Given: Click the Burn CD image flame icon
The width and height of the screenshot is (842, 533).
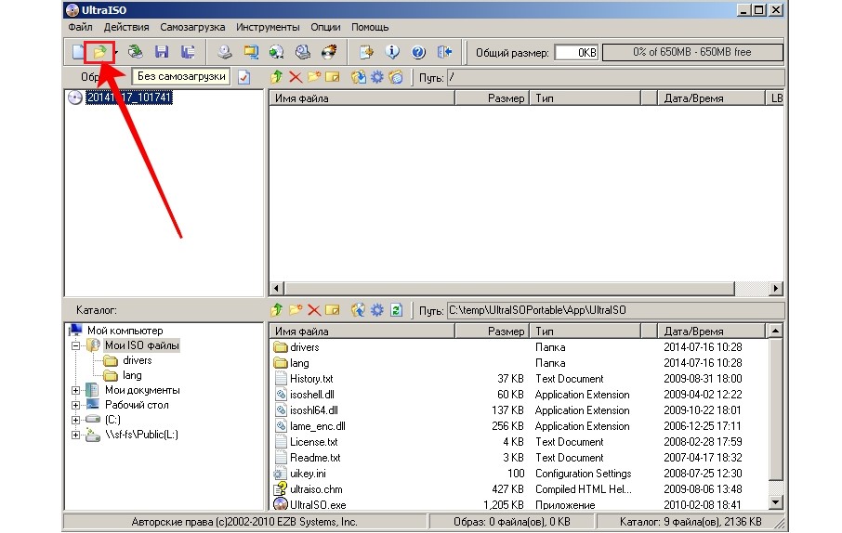Looking at the screenshot, I should coord(328,52).
